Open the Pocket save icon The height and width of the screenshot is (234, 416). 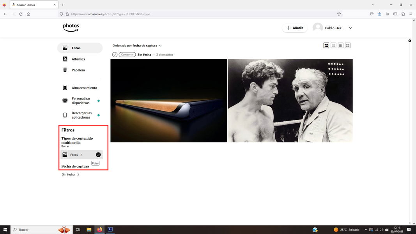tap(372, 14)
